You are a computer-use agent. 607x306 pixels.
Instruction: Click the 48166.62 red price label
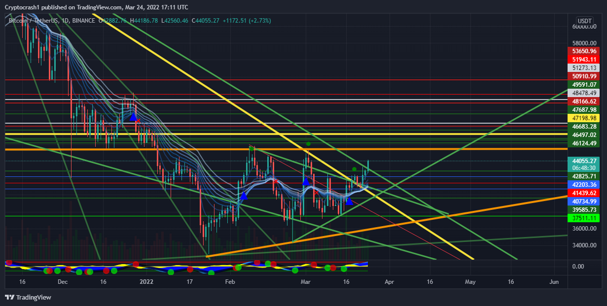point(584,101)
